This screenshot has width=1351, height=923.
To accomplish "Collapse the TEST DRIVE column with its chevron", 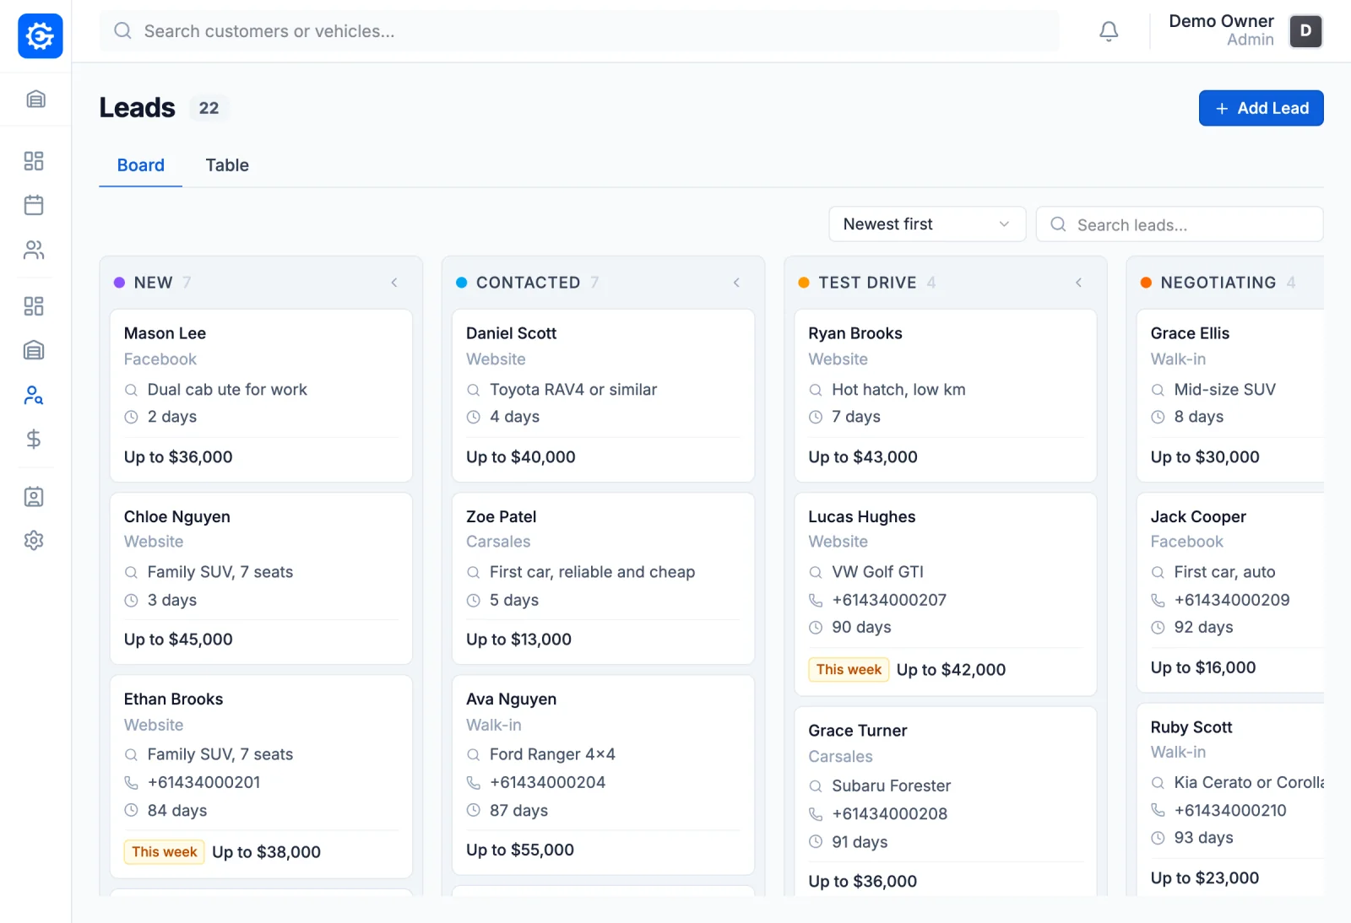I will tap(1078, 283).
